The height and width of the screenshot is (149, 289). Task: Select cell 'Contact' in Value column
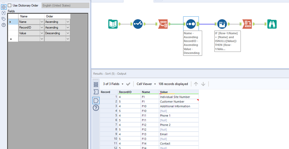click(x=179, y=144)
